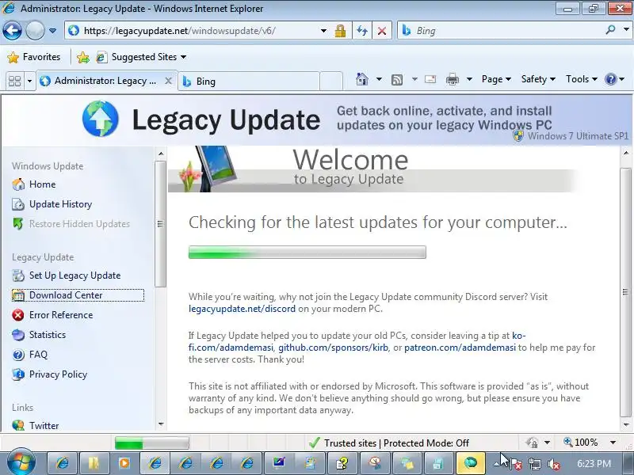Click the 100% zoom level button
This screenshot has width=634, height=475.
click(x=581, y=443)
